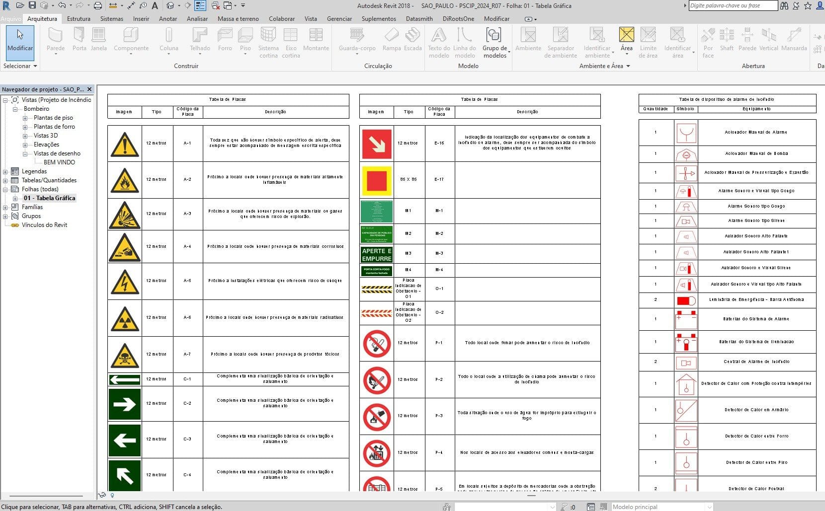
Task: Collapse the Vistas de desenho node
Action: pos(25,153)
